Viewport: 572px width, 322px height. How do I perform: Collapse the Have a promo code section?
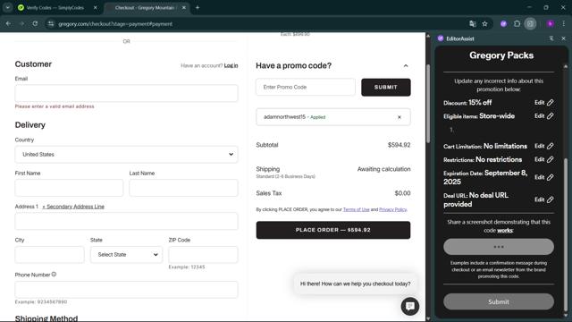tap(406, 65)
